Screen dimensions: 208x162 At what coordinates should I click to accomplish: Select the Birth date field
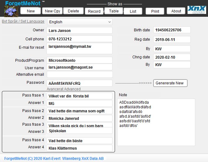point(172,30)
